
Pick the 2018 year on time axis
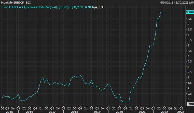(x=75, y=111)
